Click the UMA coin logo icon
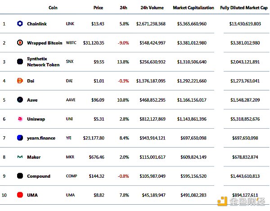This screenshot has width=270, height=211. [20, 195]
